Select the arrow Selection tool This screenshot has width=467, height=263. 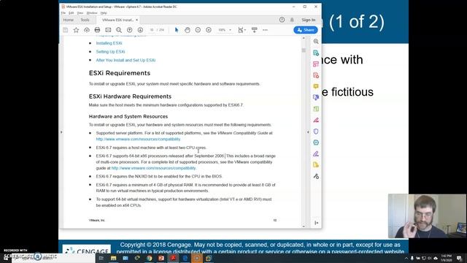coord(177,30)
